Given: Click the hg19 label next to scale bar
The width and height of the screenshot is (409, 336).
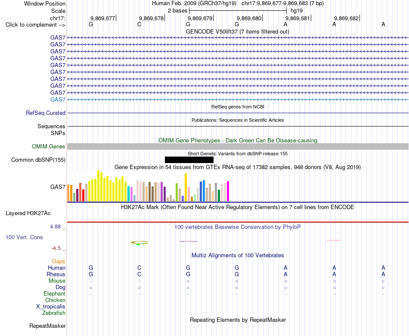Looking at the screenshot, I should [x=297, y=11].
